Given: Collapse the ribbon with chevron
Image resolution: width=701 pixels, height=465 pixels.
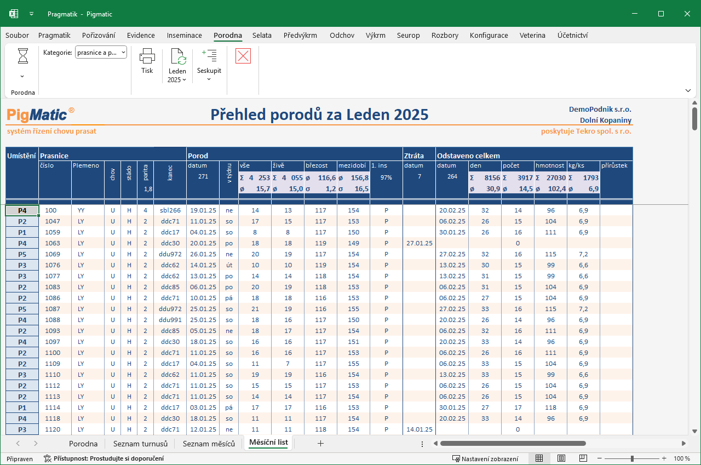Looking at the screenshot, I should (688, 90).
